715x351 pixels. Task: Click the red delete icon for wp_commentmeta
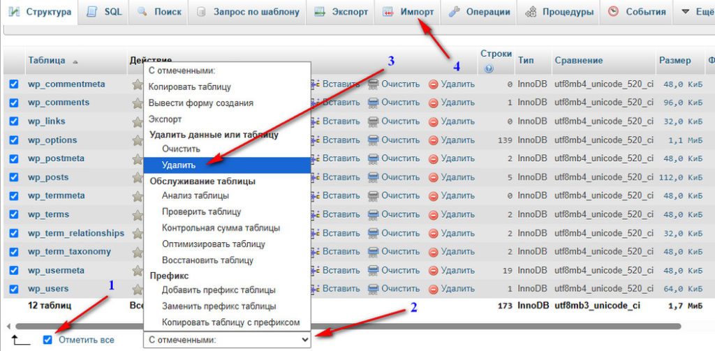tap(433, 84)
